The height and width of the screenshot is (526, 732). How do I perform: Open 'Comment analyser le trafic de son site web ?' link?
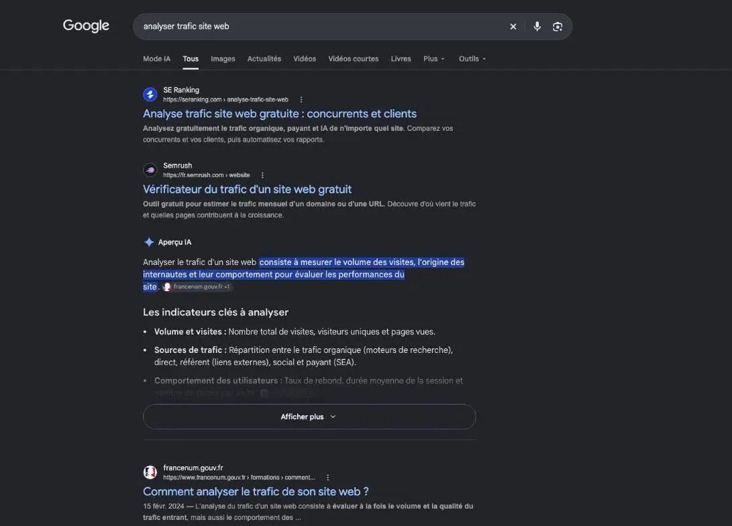256,492
